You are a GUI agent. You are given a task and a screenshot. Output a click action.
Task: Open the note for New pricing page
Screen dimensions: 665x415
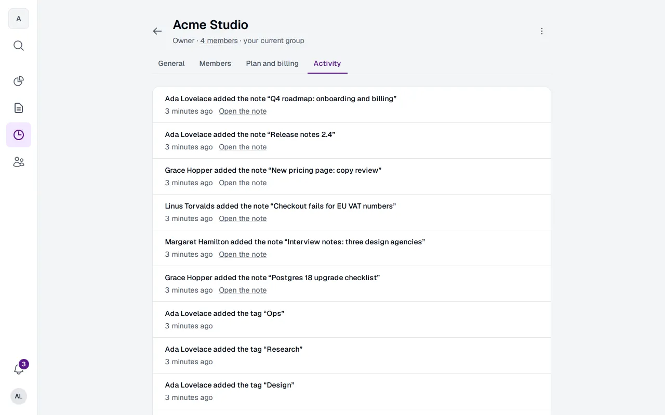coord(243,183)
